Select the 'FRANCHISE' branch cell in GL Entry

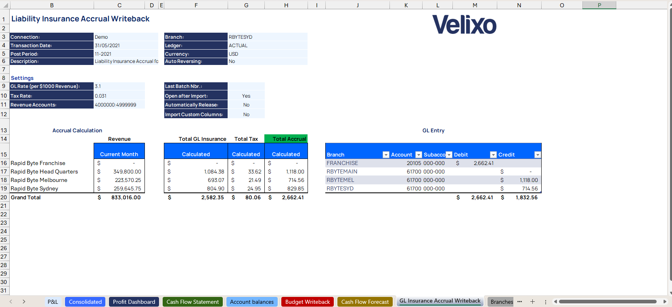pos(358,163)
